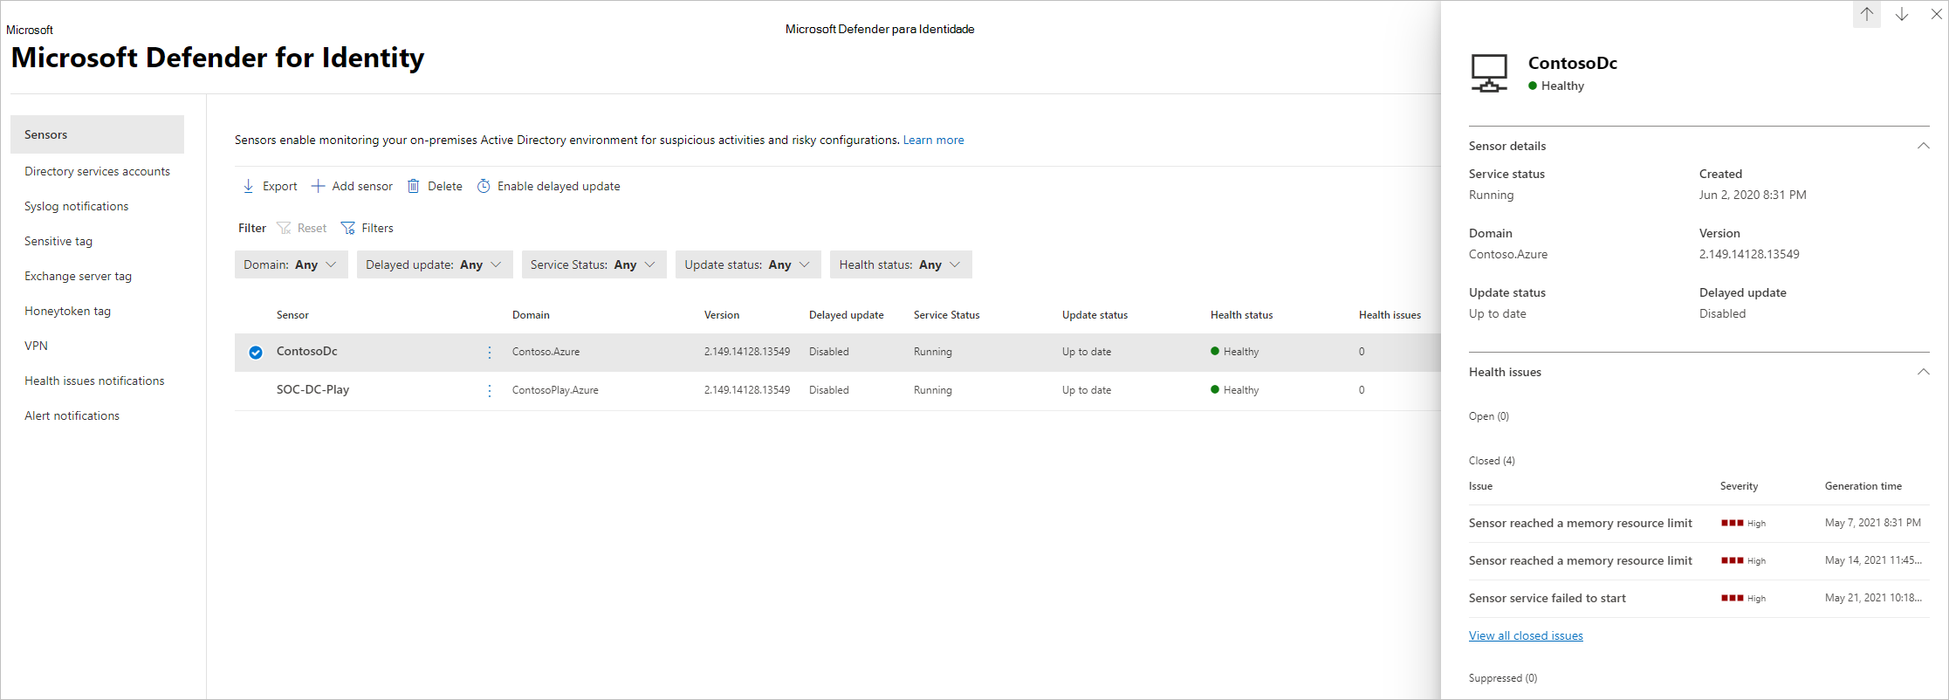Open the Delayed update filter dropdown
The image size is (1949, 700).
tap(435, 264)
